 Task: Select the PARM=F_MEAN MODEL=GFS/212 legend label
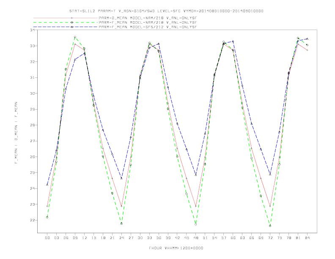pos(148,27)
